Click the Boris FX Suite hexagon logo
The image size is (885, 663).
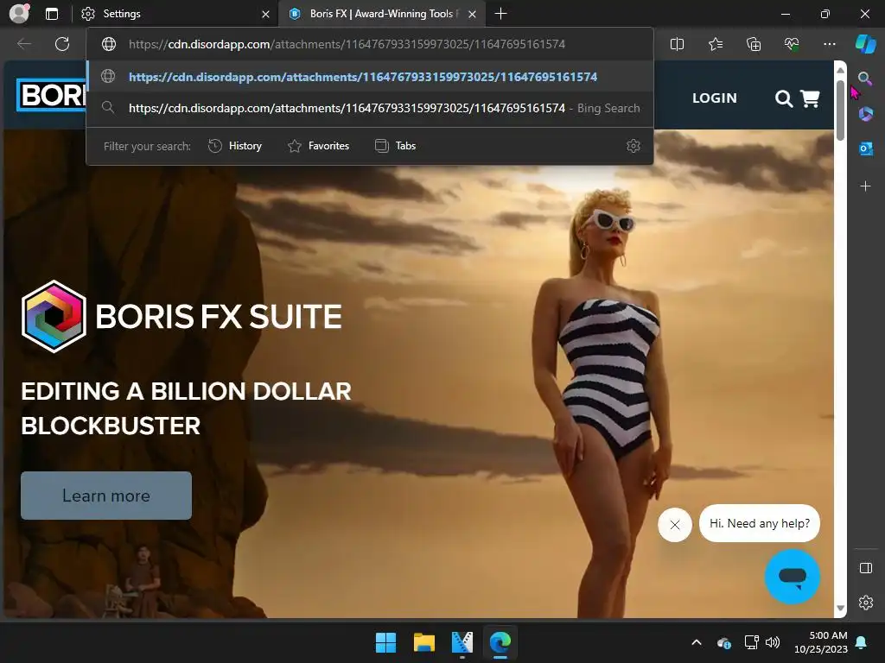pos(54,316)
